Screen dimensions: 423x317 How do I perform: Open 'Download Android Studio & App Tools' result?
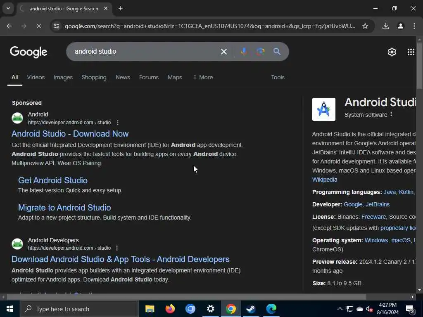click(120, 259)
